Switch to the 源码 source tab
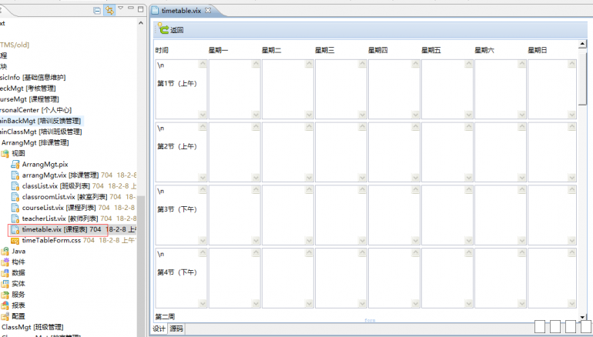The image size is (593, 337). point(176,329)
